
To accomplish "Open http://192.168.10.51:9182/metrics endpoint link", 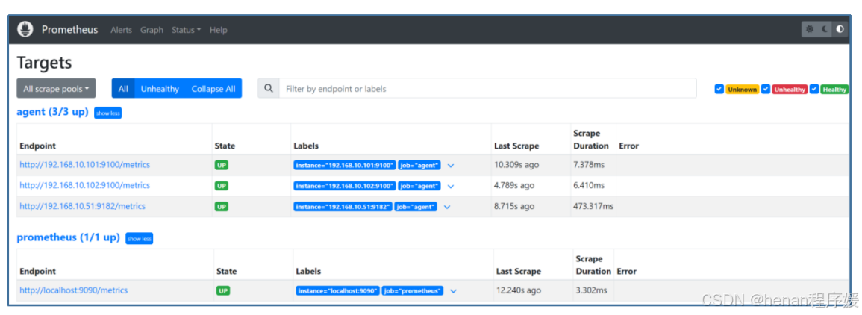I will pos(82,206).
